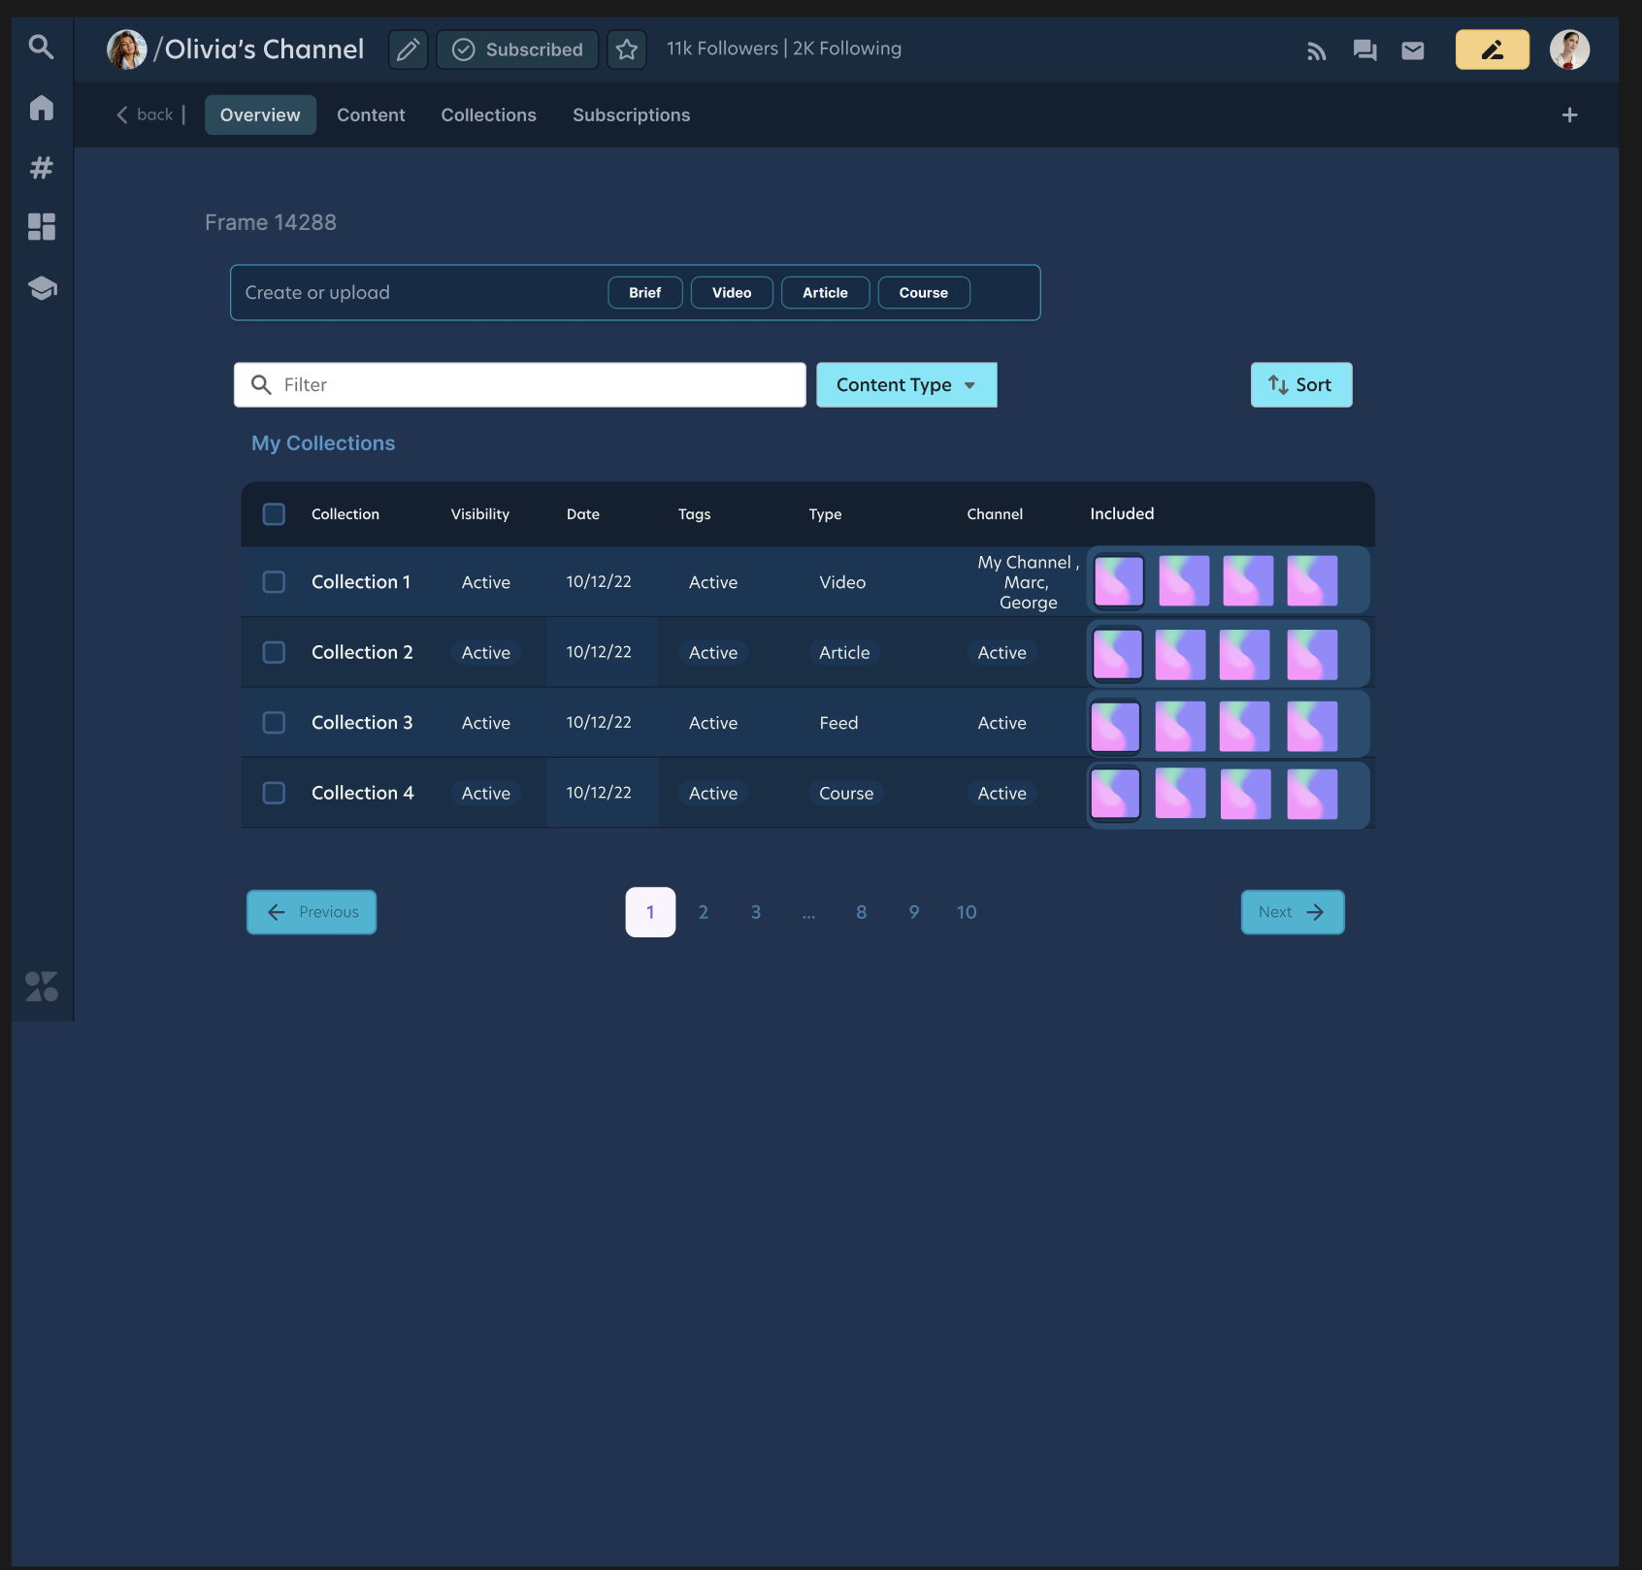The height and width of the screenshot is (1570, 1642).
Task: Click the star favorite icon
Action: coord(627,49)
